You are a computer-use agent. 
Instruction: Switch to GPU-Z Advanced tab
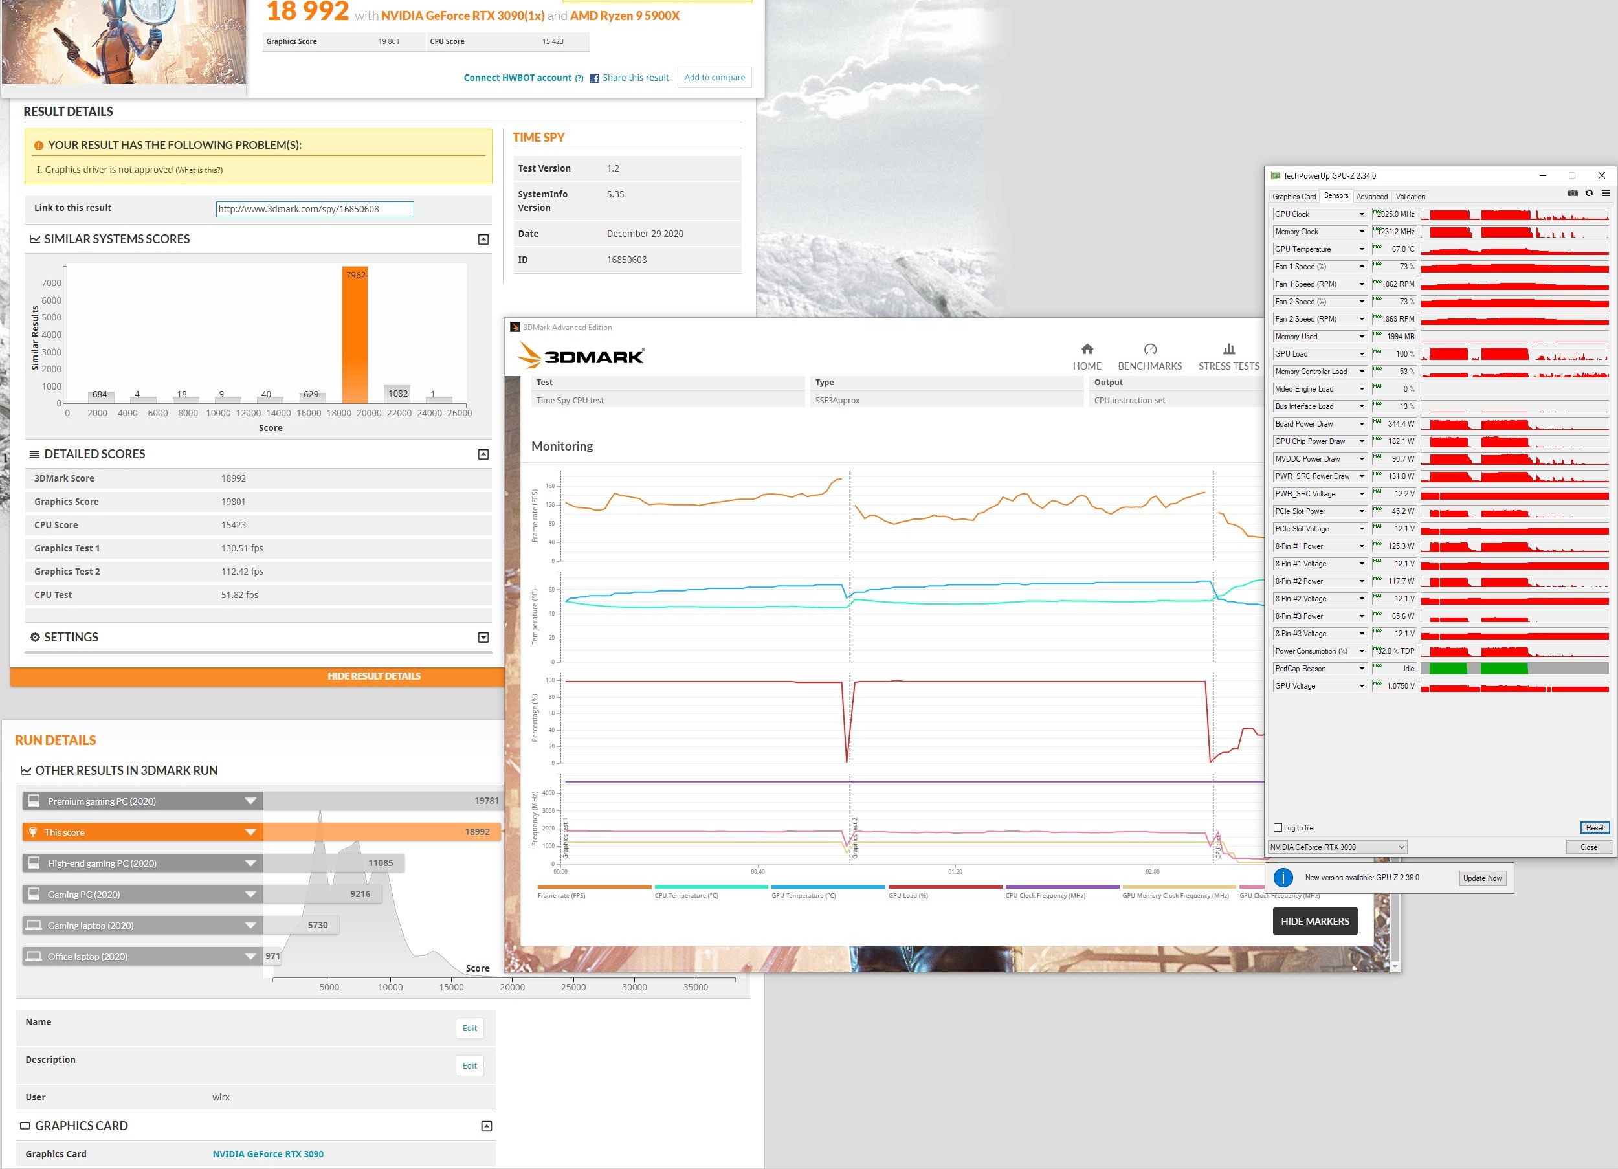tap(1371, 197)
